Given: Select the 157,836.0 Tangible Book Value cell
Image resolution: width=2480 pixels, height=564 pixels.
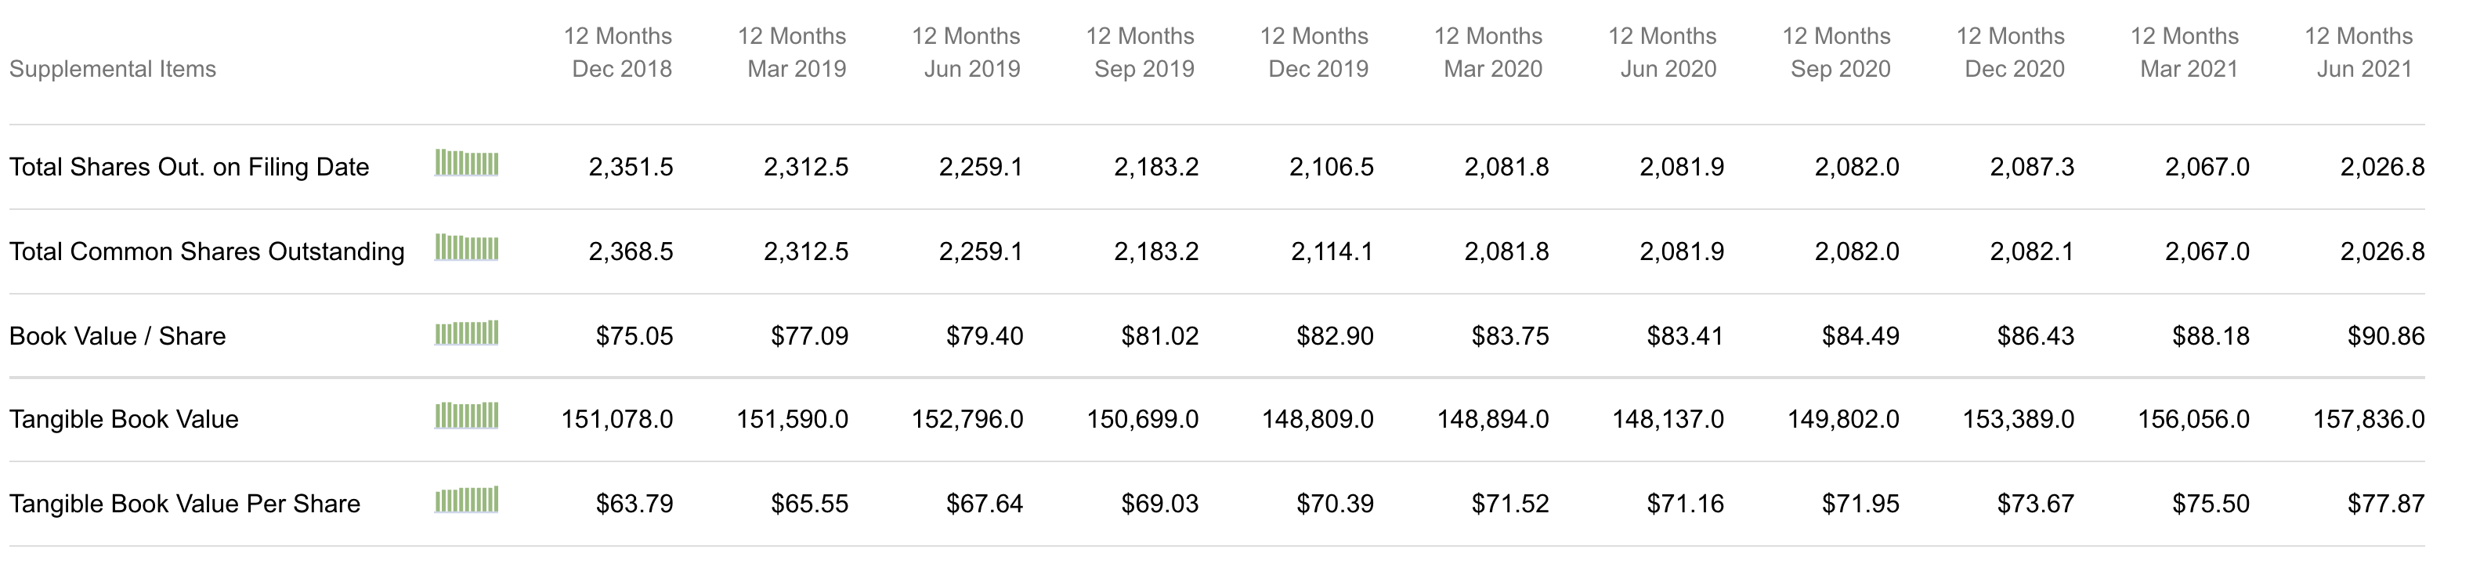Looking at the screenshot, I should pos(2368,420).
